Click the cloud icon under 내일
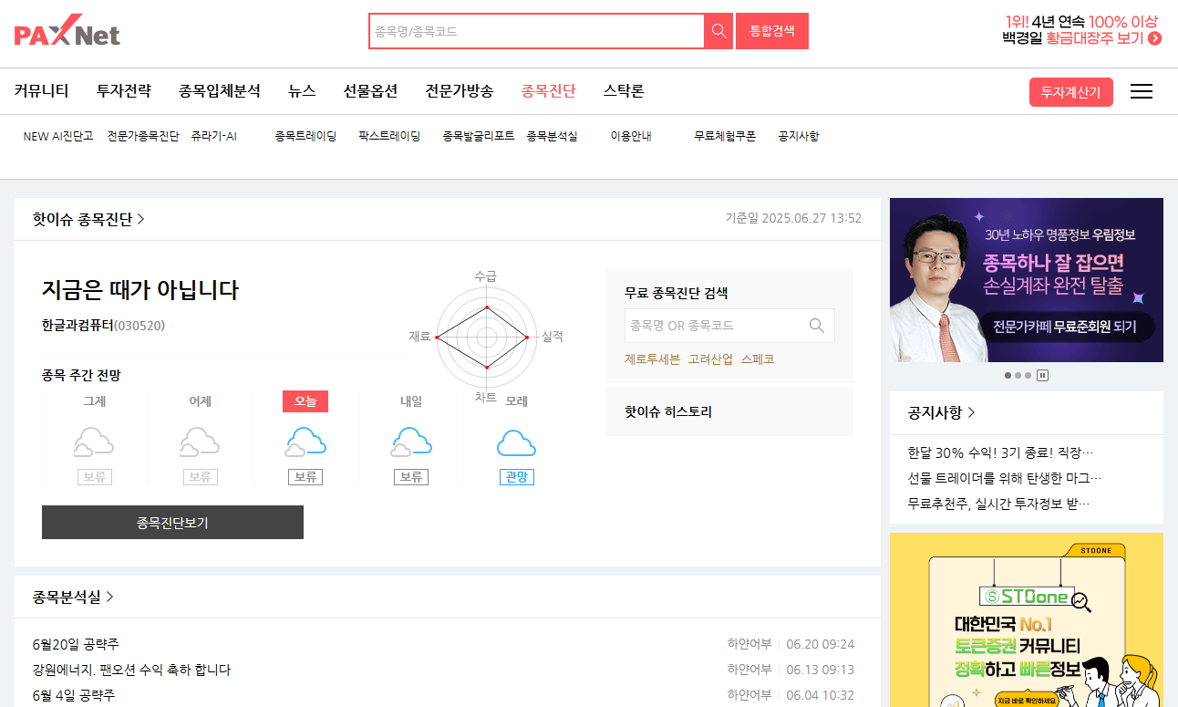 (x=411, y=442)
